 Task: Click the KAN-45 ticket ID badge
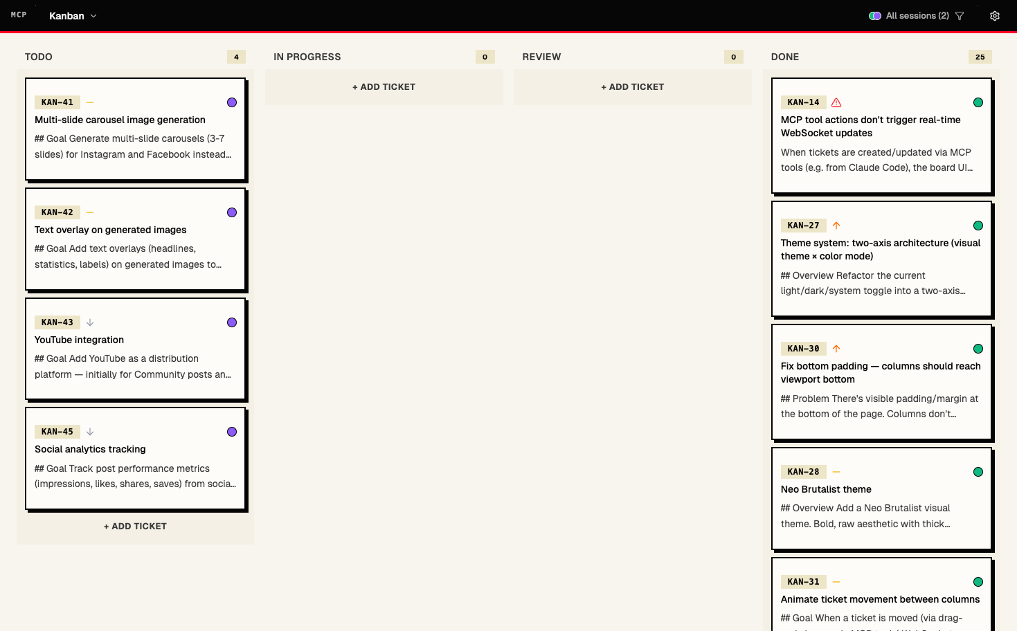[x=57, y=432]
